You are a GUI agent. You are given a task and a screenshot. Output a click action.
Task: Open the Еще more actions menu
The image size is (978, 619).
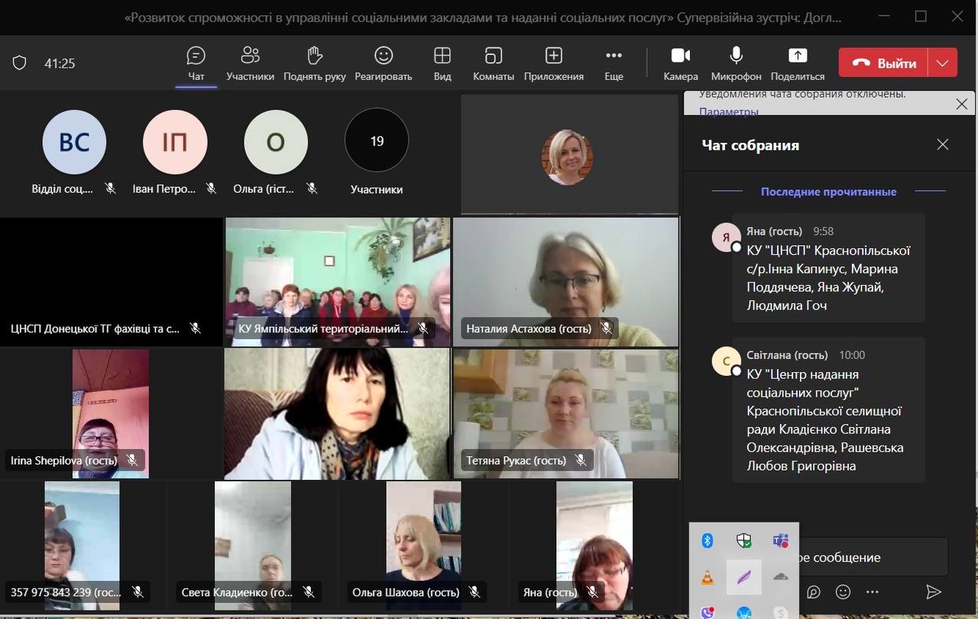pyautogui.click(x=614, y=63)
